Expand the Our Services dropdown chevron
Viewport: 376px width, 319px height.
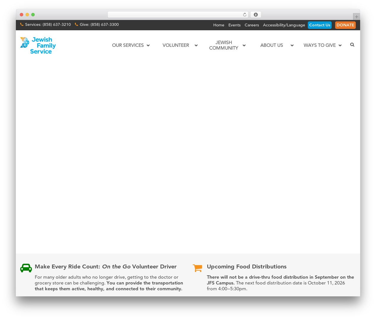click(148, 45)
